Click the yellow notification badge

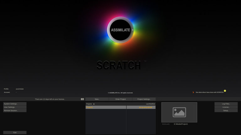tap(225, 91)
